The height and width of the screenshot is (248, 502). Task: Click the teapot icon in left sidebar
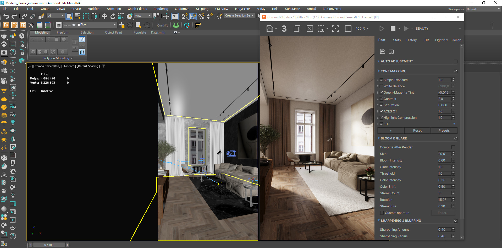(x=4, y=36)
